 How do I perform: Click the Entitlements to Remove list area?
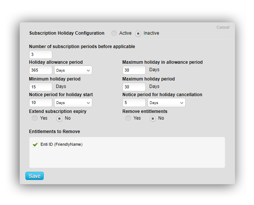click(127, 157)
